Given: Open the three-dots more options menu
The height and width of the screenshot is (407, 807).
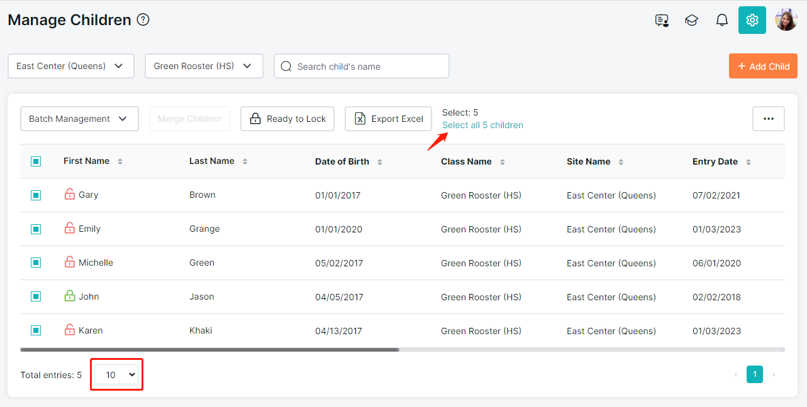Looking at the screenshot, I should [x=768, y=119].
